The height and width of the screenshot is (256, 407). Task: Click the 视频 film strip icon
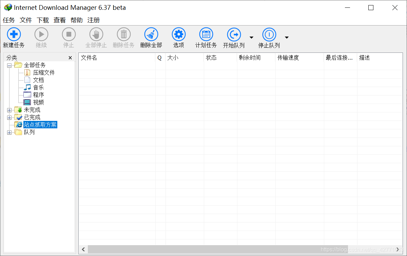point(27,102)
